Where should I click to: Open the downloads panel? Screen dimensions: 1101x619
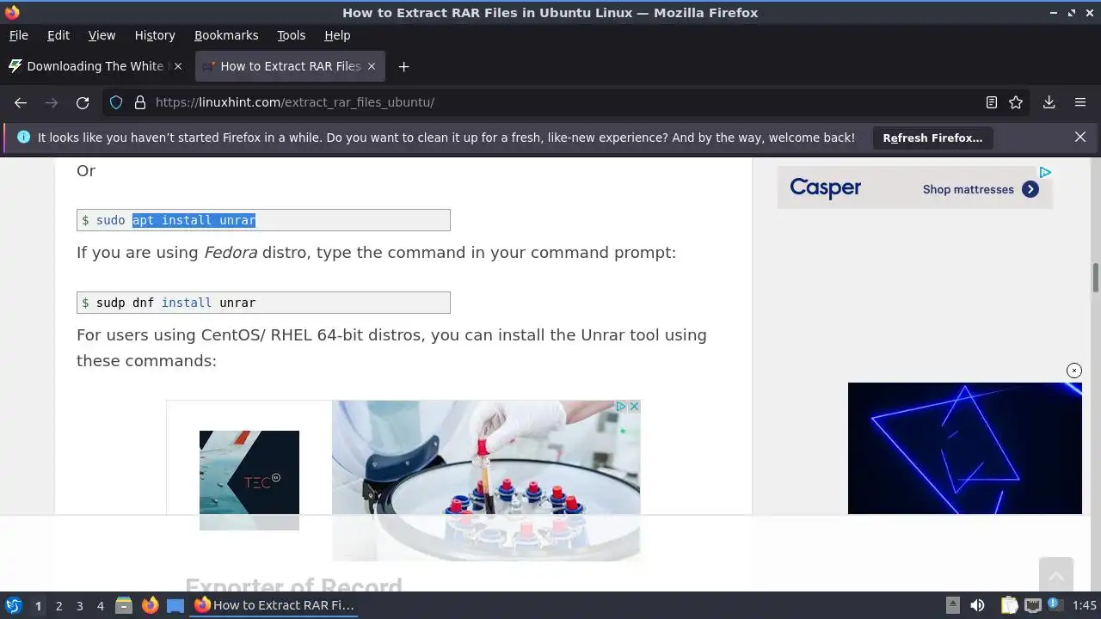(1049, 102)
